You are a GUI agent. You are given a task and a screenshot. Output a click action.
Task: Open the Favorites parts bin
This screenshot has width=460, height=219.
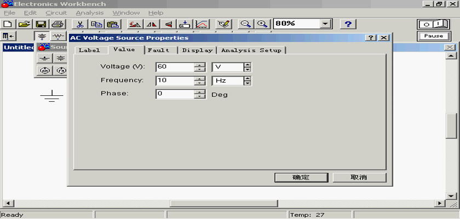8,36
